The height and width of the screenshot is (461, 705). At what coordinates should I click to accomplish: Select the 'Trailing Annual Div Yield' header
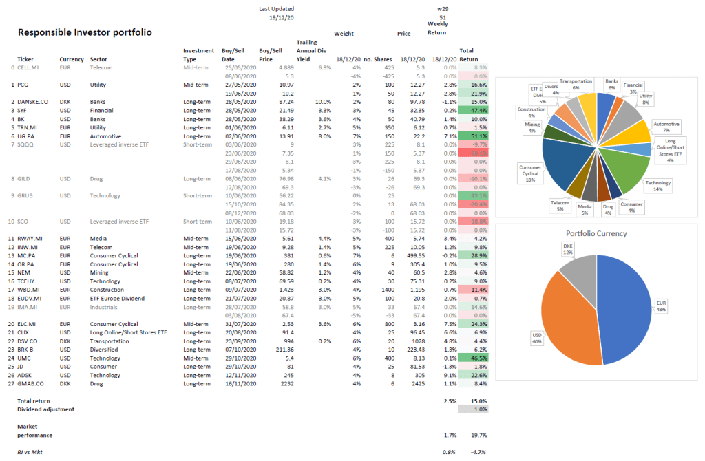(x=308, y=50)
